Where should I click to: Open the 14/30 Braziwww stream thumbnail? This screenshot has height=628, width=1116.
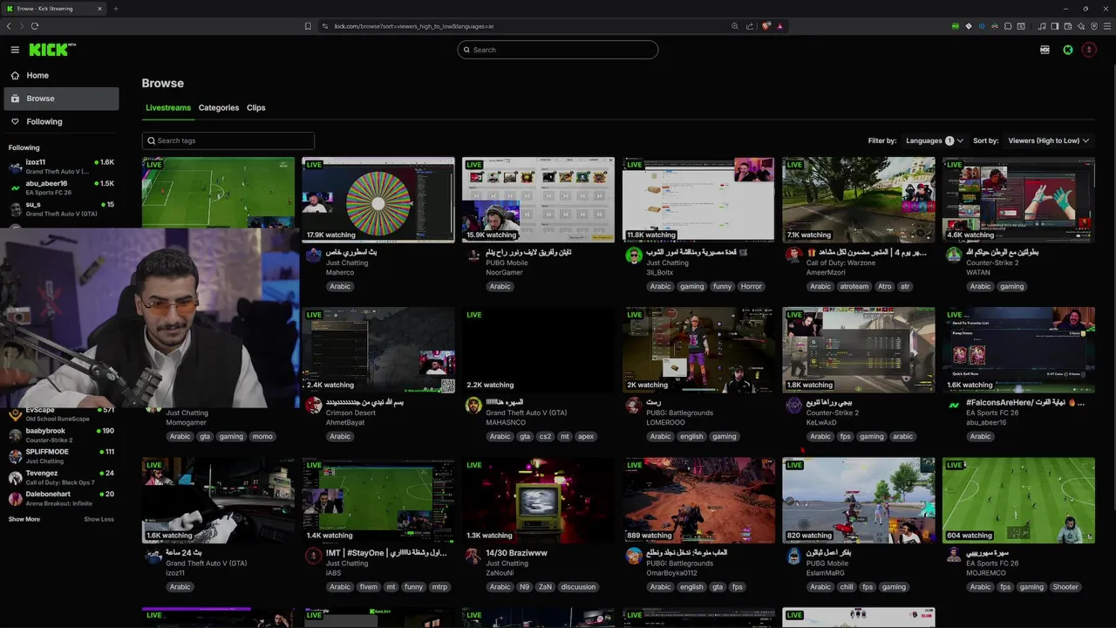(x=538, y=501)
